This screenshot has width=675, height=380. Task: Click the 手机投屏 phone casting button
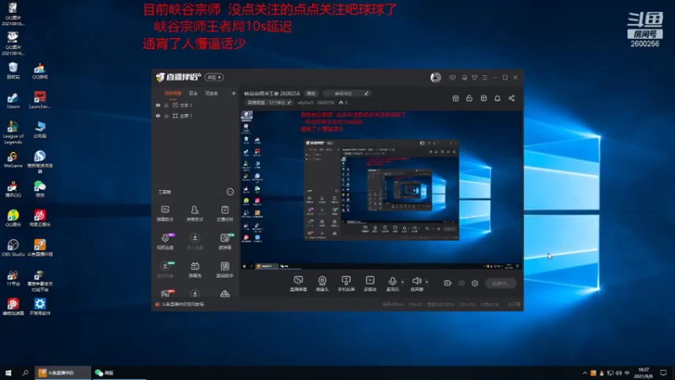point(346,284)
